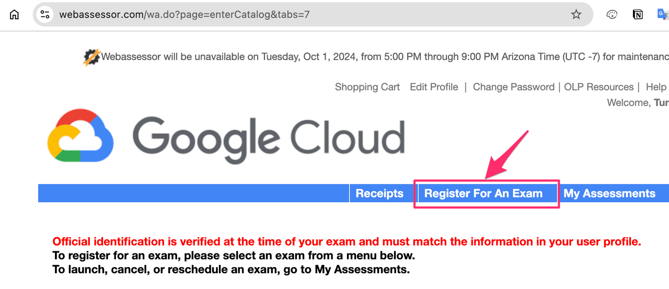Click the Google Cloud cloud logo
Image resolution: width=669 pixels, height=289 pixels.
click(x=80, y=135)
